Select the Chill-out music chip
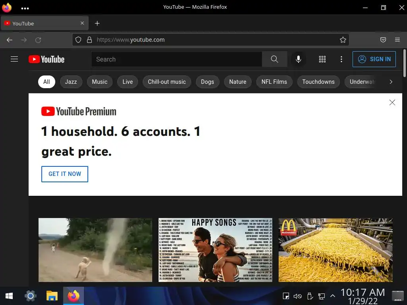This screenshot has width=407, height=305. click(x=167, y=82)
